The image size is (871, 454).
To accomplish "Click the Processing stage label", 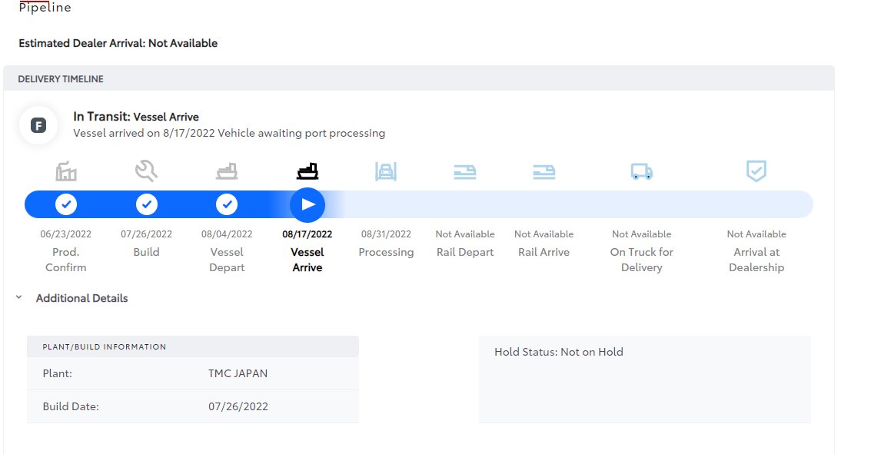I will pyautogui.click(x=386, y=252).
